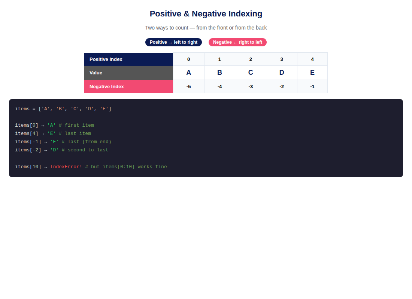Select value cell A
The image size is (412, 299).
click(x=189, y=73)
